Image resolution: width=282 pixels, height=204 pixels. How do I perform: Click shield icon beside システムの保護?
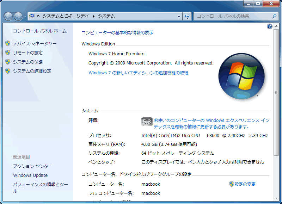[x=8, y=62]
